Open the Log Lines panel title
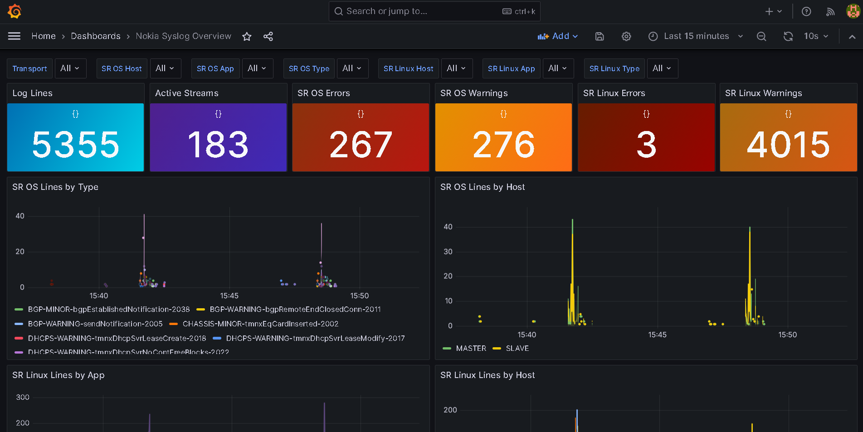This screenshot has height=432, width=863. pyautogui.click(x=32, y=93)
